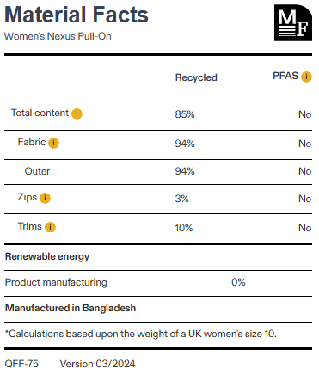Click Manufactured in Bangladesh text

71,308
